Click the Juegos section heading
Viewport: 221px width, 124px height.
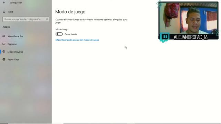6,27
